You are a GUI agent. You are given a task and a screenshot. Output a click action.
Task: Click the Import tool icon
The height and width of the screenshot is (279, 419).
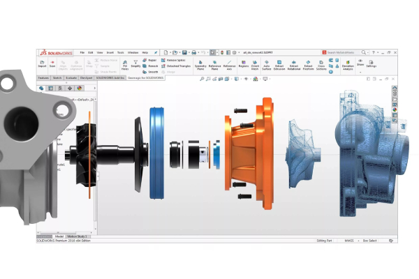(42, 66)
